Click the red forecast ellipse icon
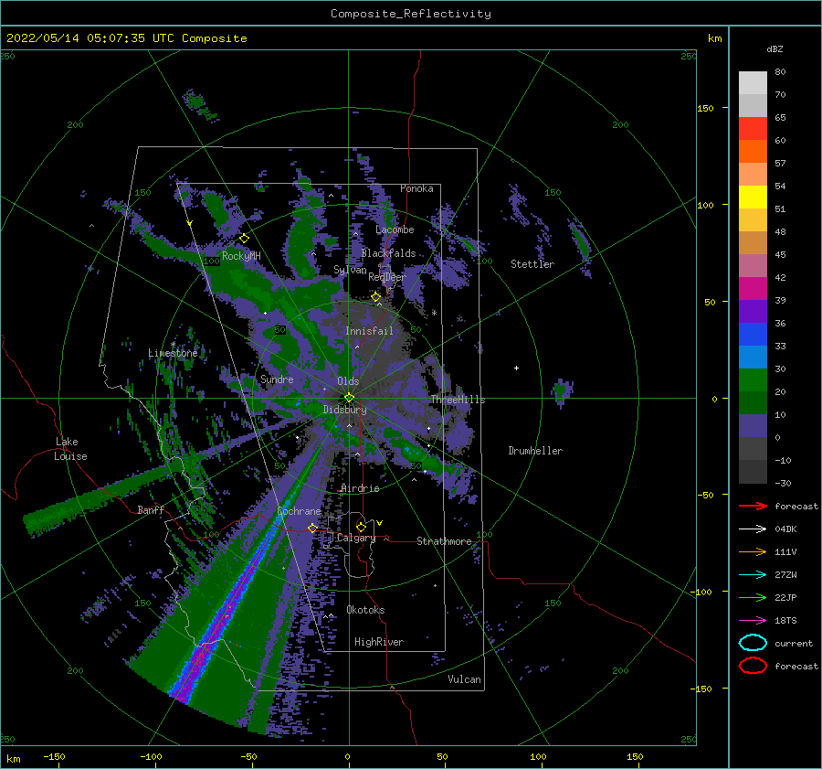 tap(753, 666)
